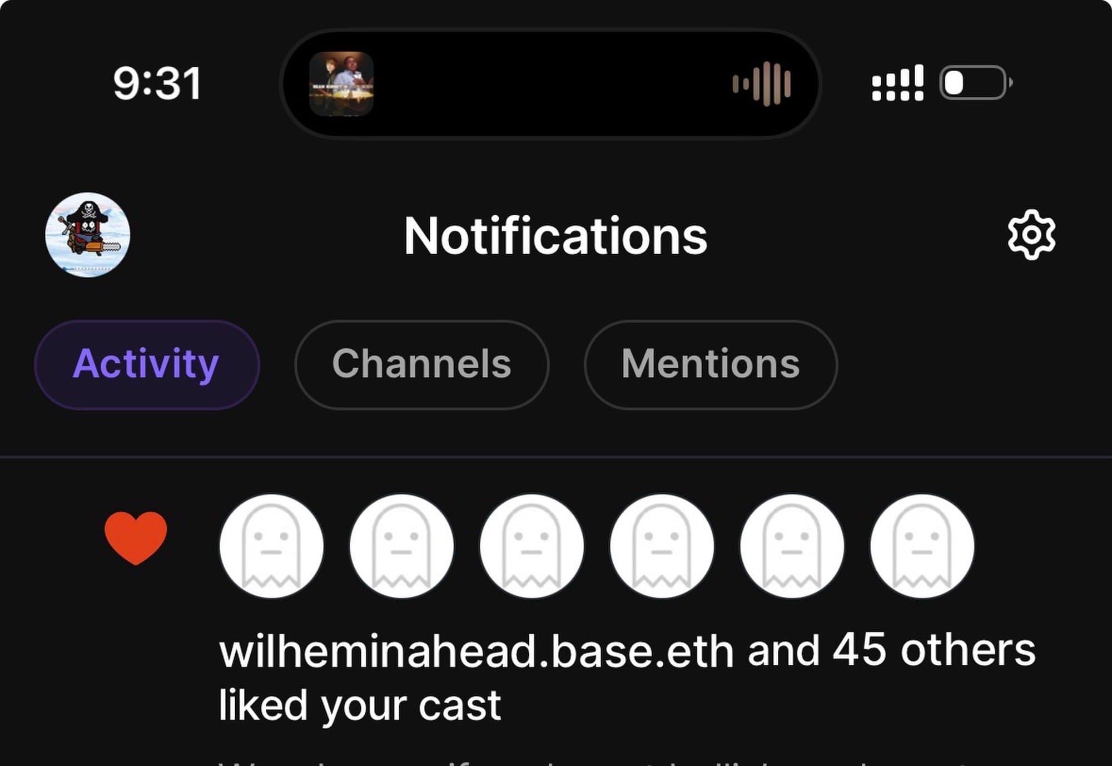1112x766 pixels.
Task: Tap the battery indicator in status bar
Action: pos(975,83)
